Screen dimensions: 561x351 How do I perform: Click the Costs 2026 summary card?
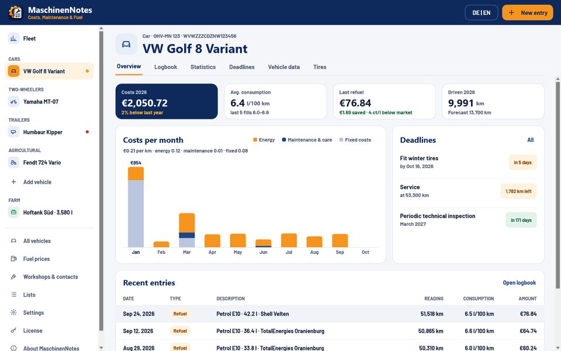(167, 101)
